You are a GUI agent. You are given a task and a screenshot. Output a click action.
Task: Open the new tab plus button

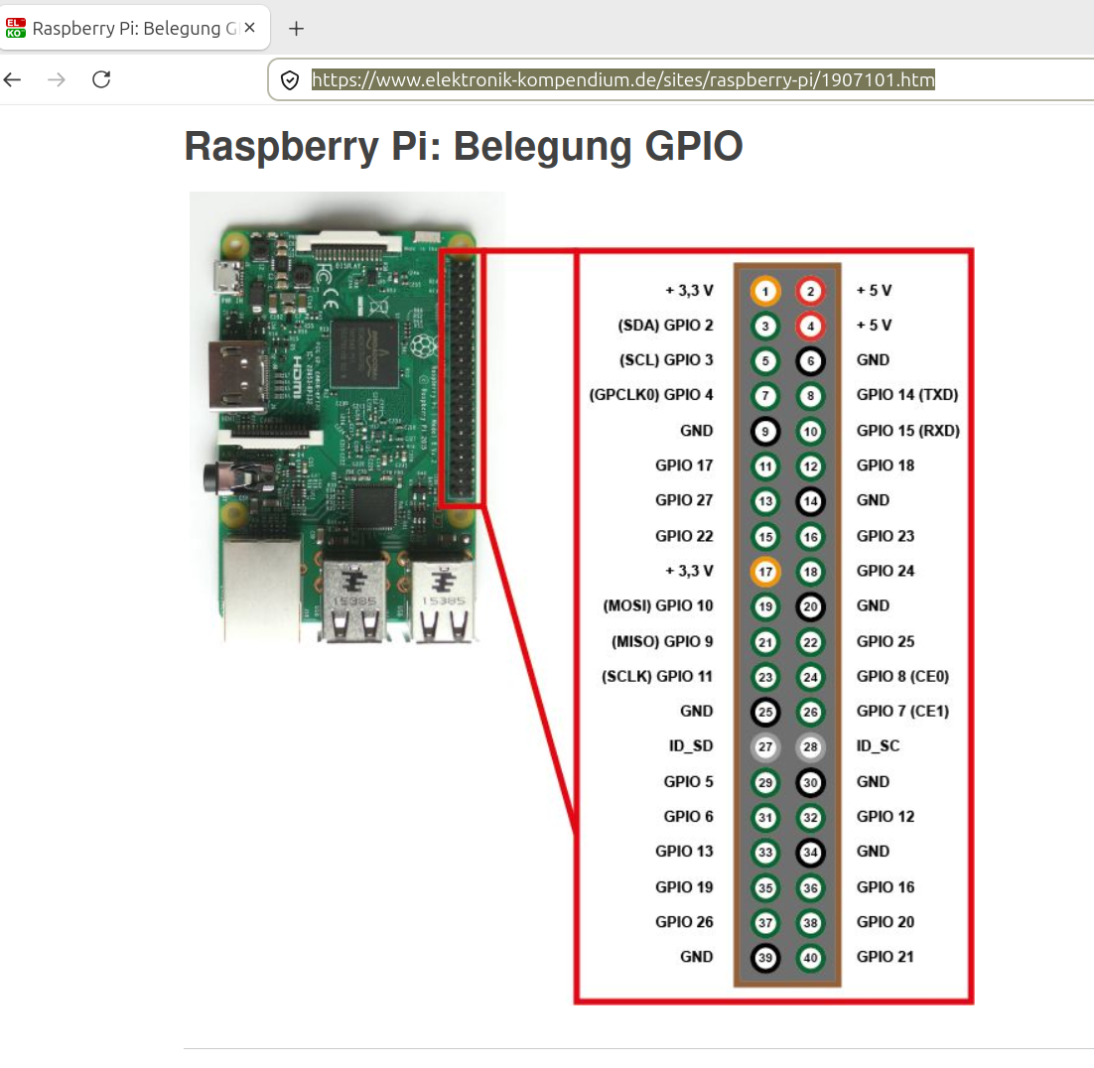point(296,29)
